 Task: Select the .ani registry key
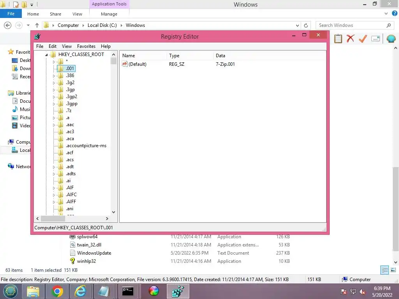tap(69, 209)
